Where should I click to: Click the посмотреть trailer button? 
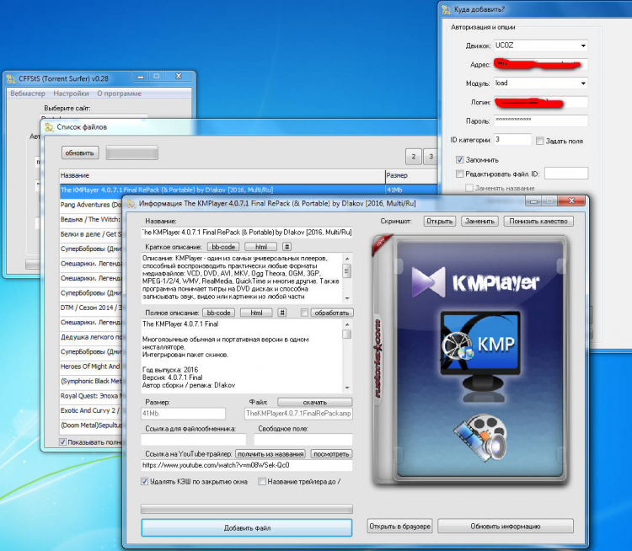[x=331, y=454]
